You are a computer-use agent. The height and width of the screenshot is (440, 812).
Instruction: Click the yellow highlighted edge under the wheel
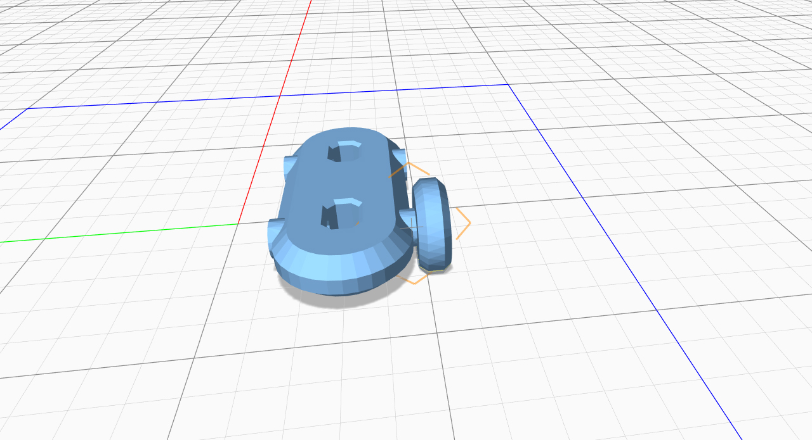(435, 271)
